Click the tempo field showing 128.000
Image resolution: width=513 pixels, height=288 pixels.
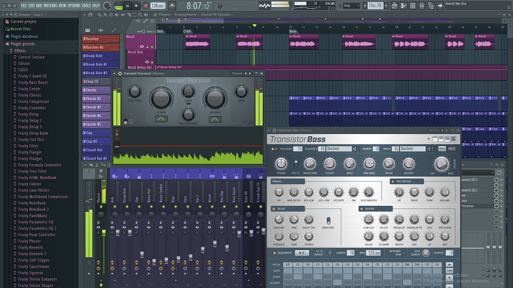(158, 6)
